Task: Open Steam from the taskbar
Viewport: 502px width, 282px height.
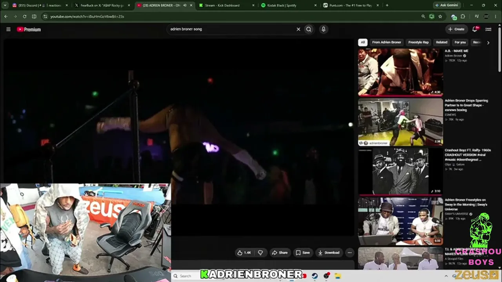Action: (315, 276)
